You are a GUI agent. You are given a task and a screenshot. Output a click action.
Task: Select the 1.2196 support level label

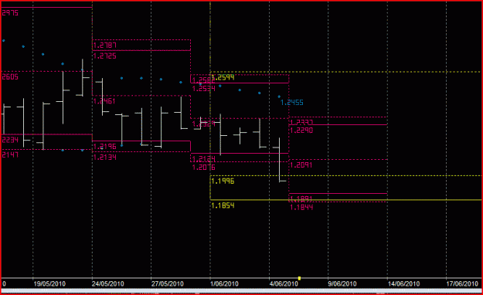click(x=105, y=147)
